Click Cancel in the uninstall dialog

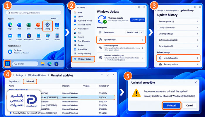(x=189, y=106)
